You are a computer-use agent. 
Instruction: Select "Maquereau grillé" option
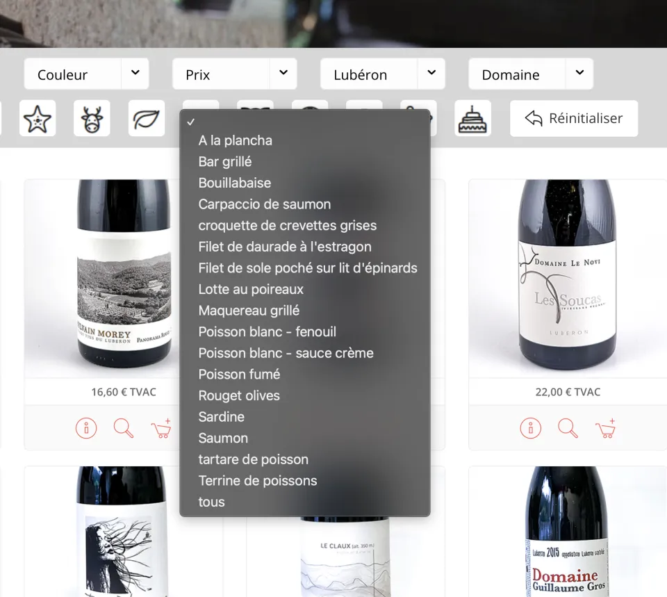tap(305, 311)
